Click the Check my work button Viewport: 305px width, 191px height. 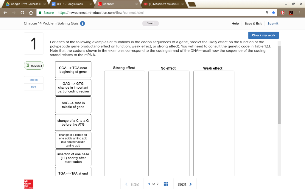[x=263, y=35]
